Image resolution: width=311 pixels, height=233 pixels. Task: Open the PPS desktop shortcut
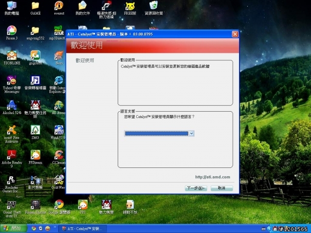click(x=83, y=207)
